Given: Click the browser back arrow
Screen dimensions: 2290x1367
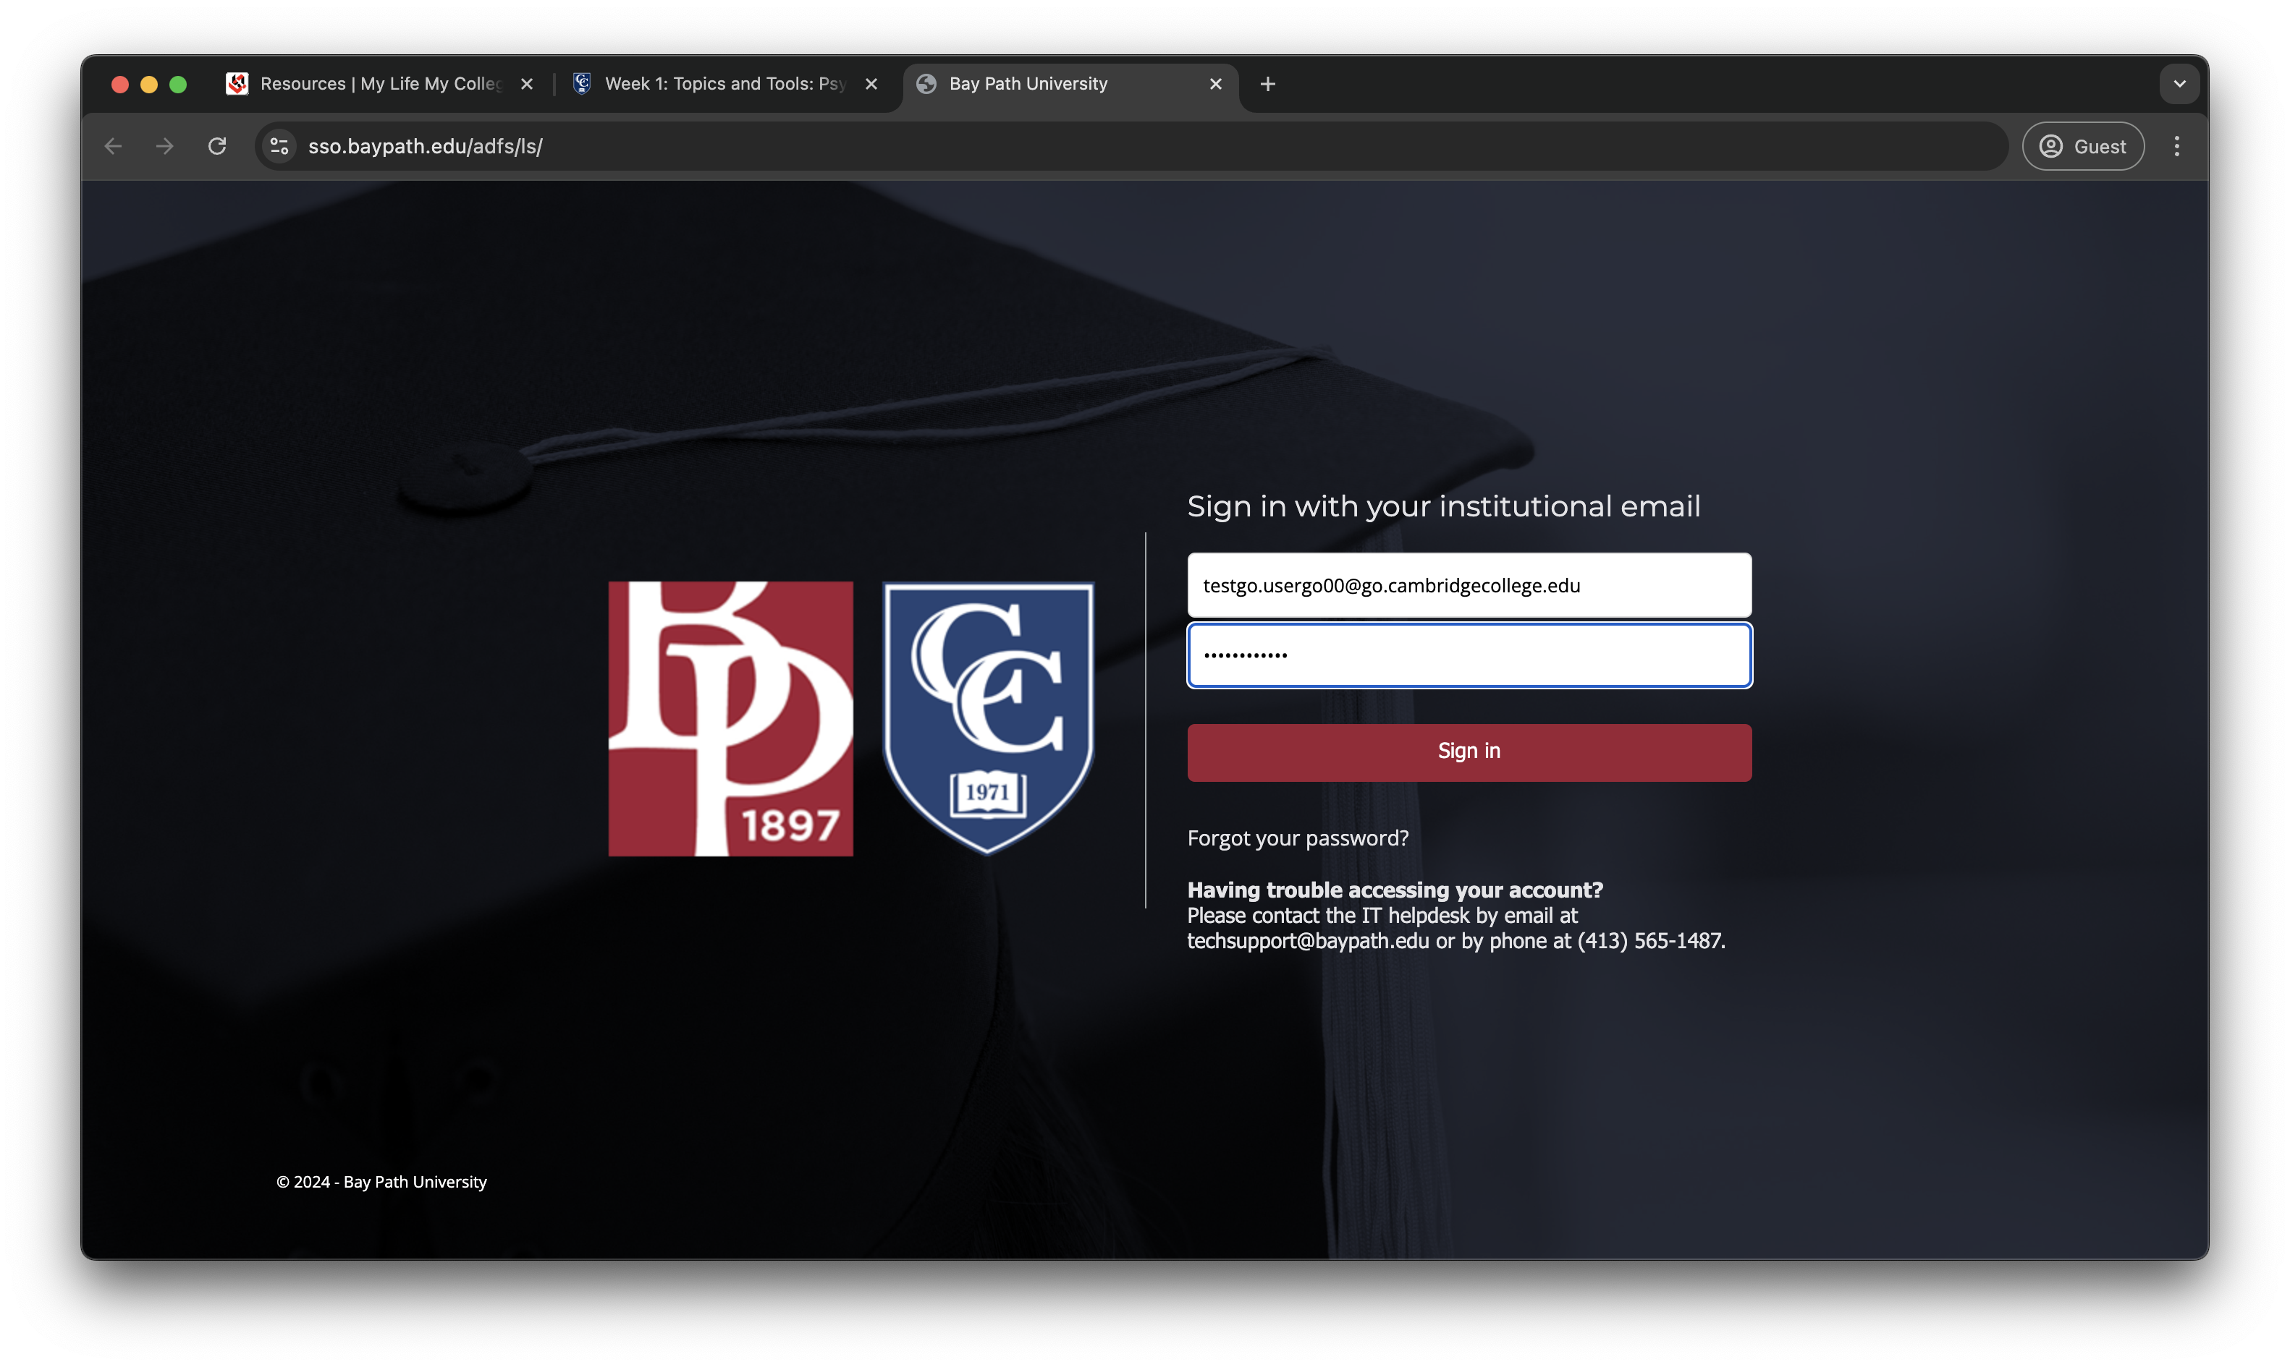Looking at the screenshot, I should point(114,146).
